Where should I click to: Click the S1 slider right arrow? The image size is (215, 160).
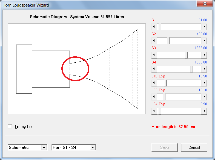point(204,27)
